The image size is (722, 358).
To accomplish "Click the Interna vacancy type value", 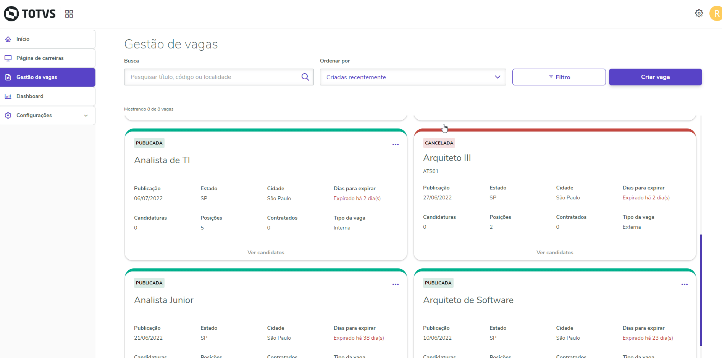I will (x=342, y=228).
